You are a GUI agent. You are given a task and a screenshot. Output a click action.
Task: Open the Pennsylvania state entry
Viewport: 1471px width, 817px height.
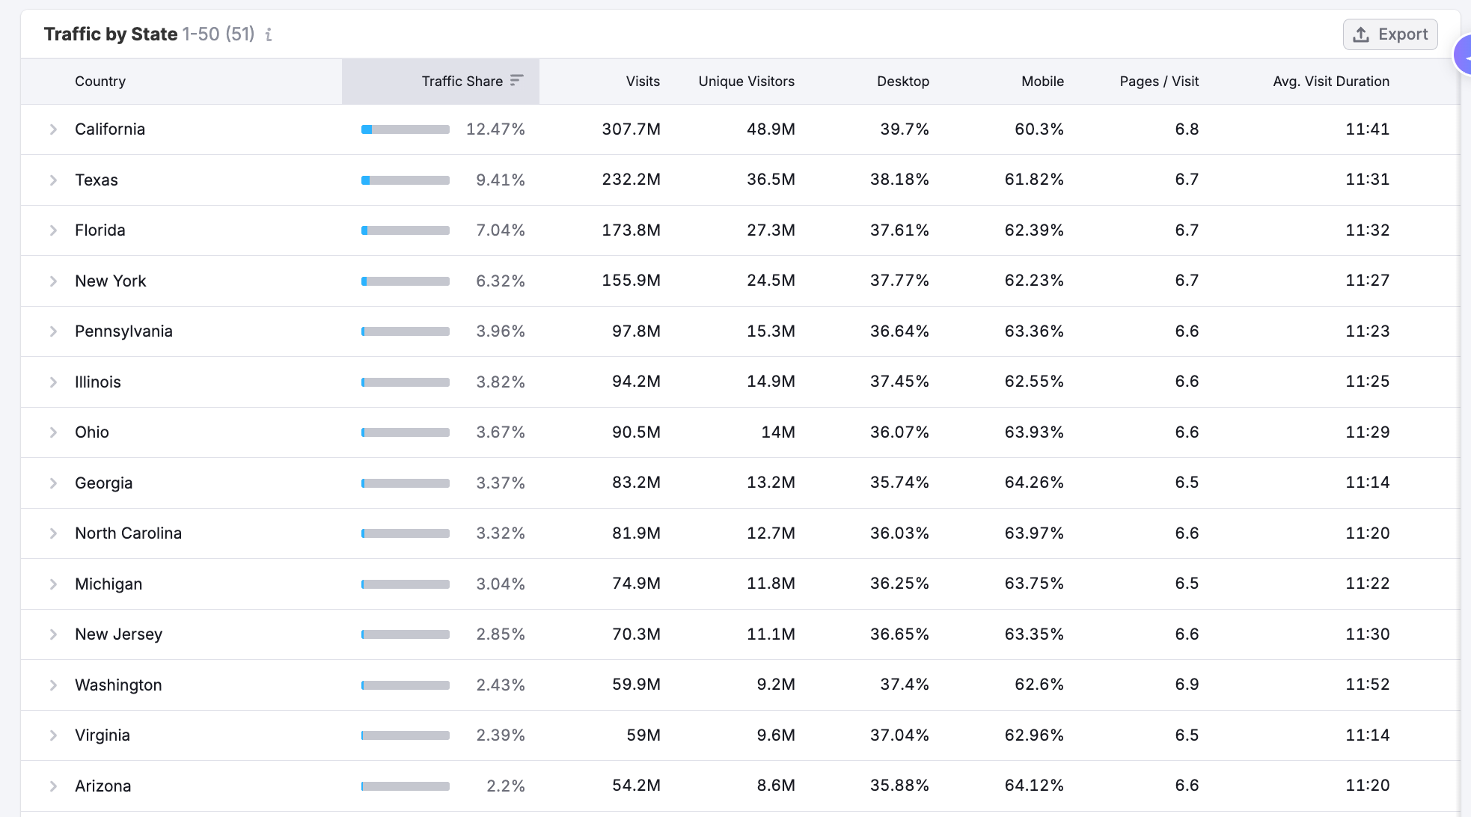pos(123,331)
